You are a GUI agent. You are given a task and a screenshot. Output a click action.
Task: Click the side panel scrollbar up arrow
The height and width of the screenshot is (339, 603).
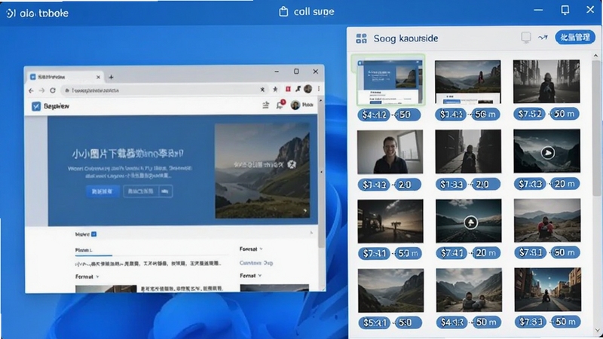pyautogui.click(x=595, y=56)
